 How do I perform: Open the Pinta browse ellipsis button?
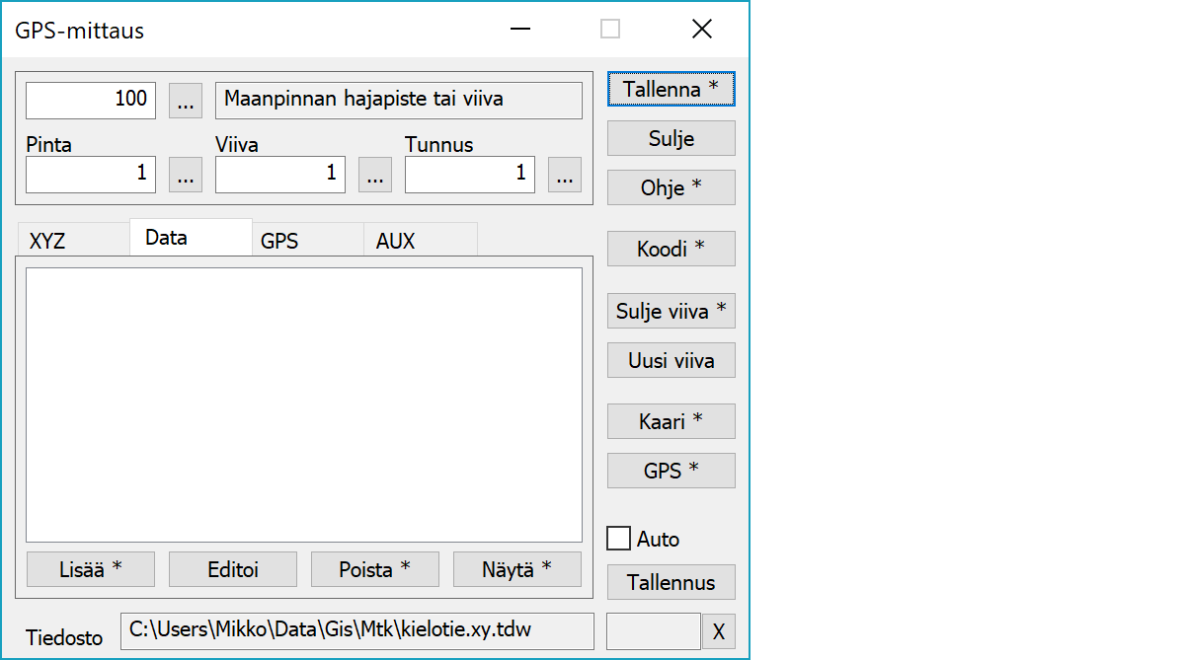(x=186, y=175)
